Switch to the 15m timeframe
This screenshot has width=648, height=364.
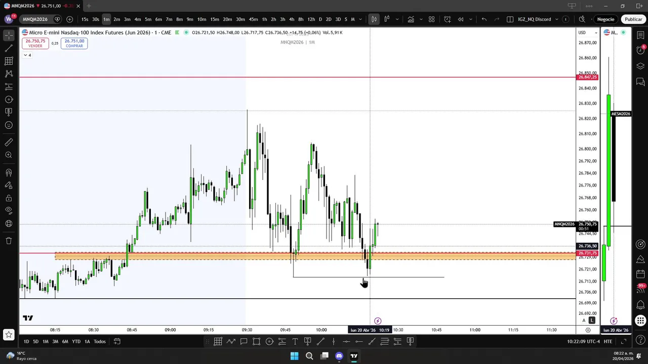tap(215, 19)
